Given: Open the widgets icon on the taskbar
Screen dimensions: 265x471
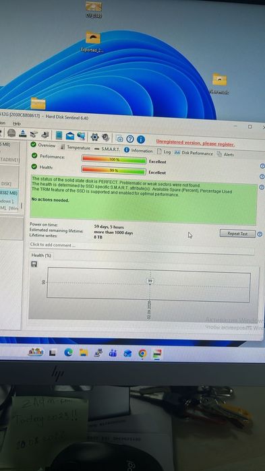Looking at the screenshot, I should (36, 352).
